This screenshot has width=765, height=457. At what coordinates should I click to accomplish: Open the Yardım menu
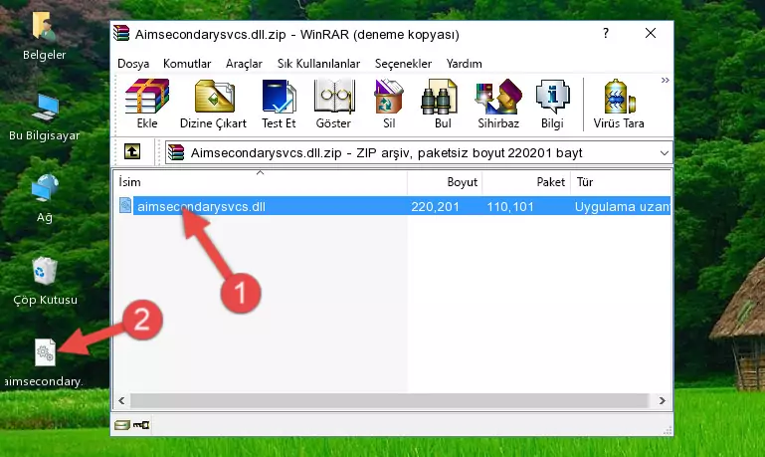464,64
